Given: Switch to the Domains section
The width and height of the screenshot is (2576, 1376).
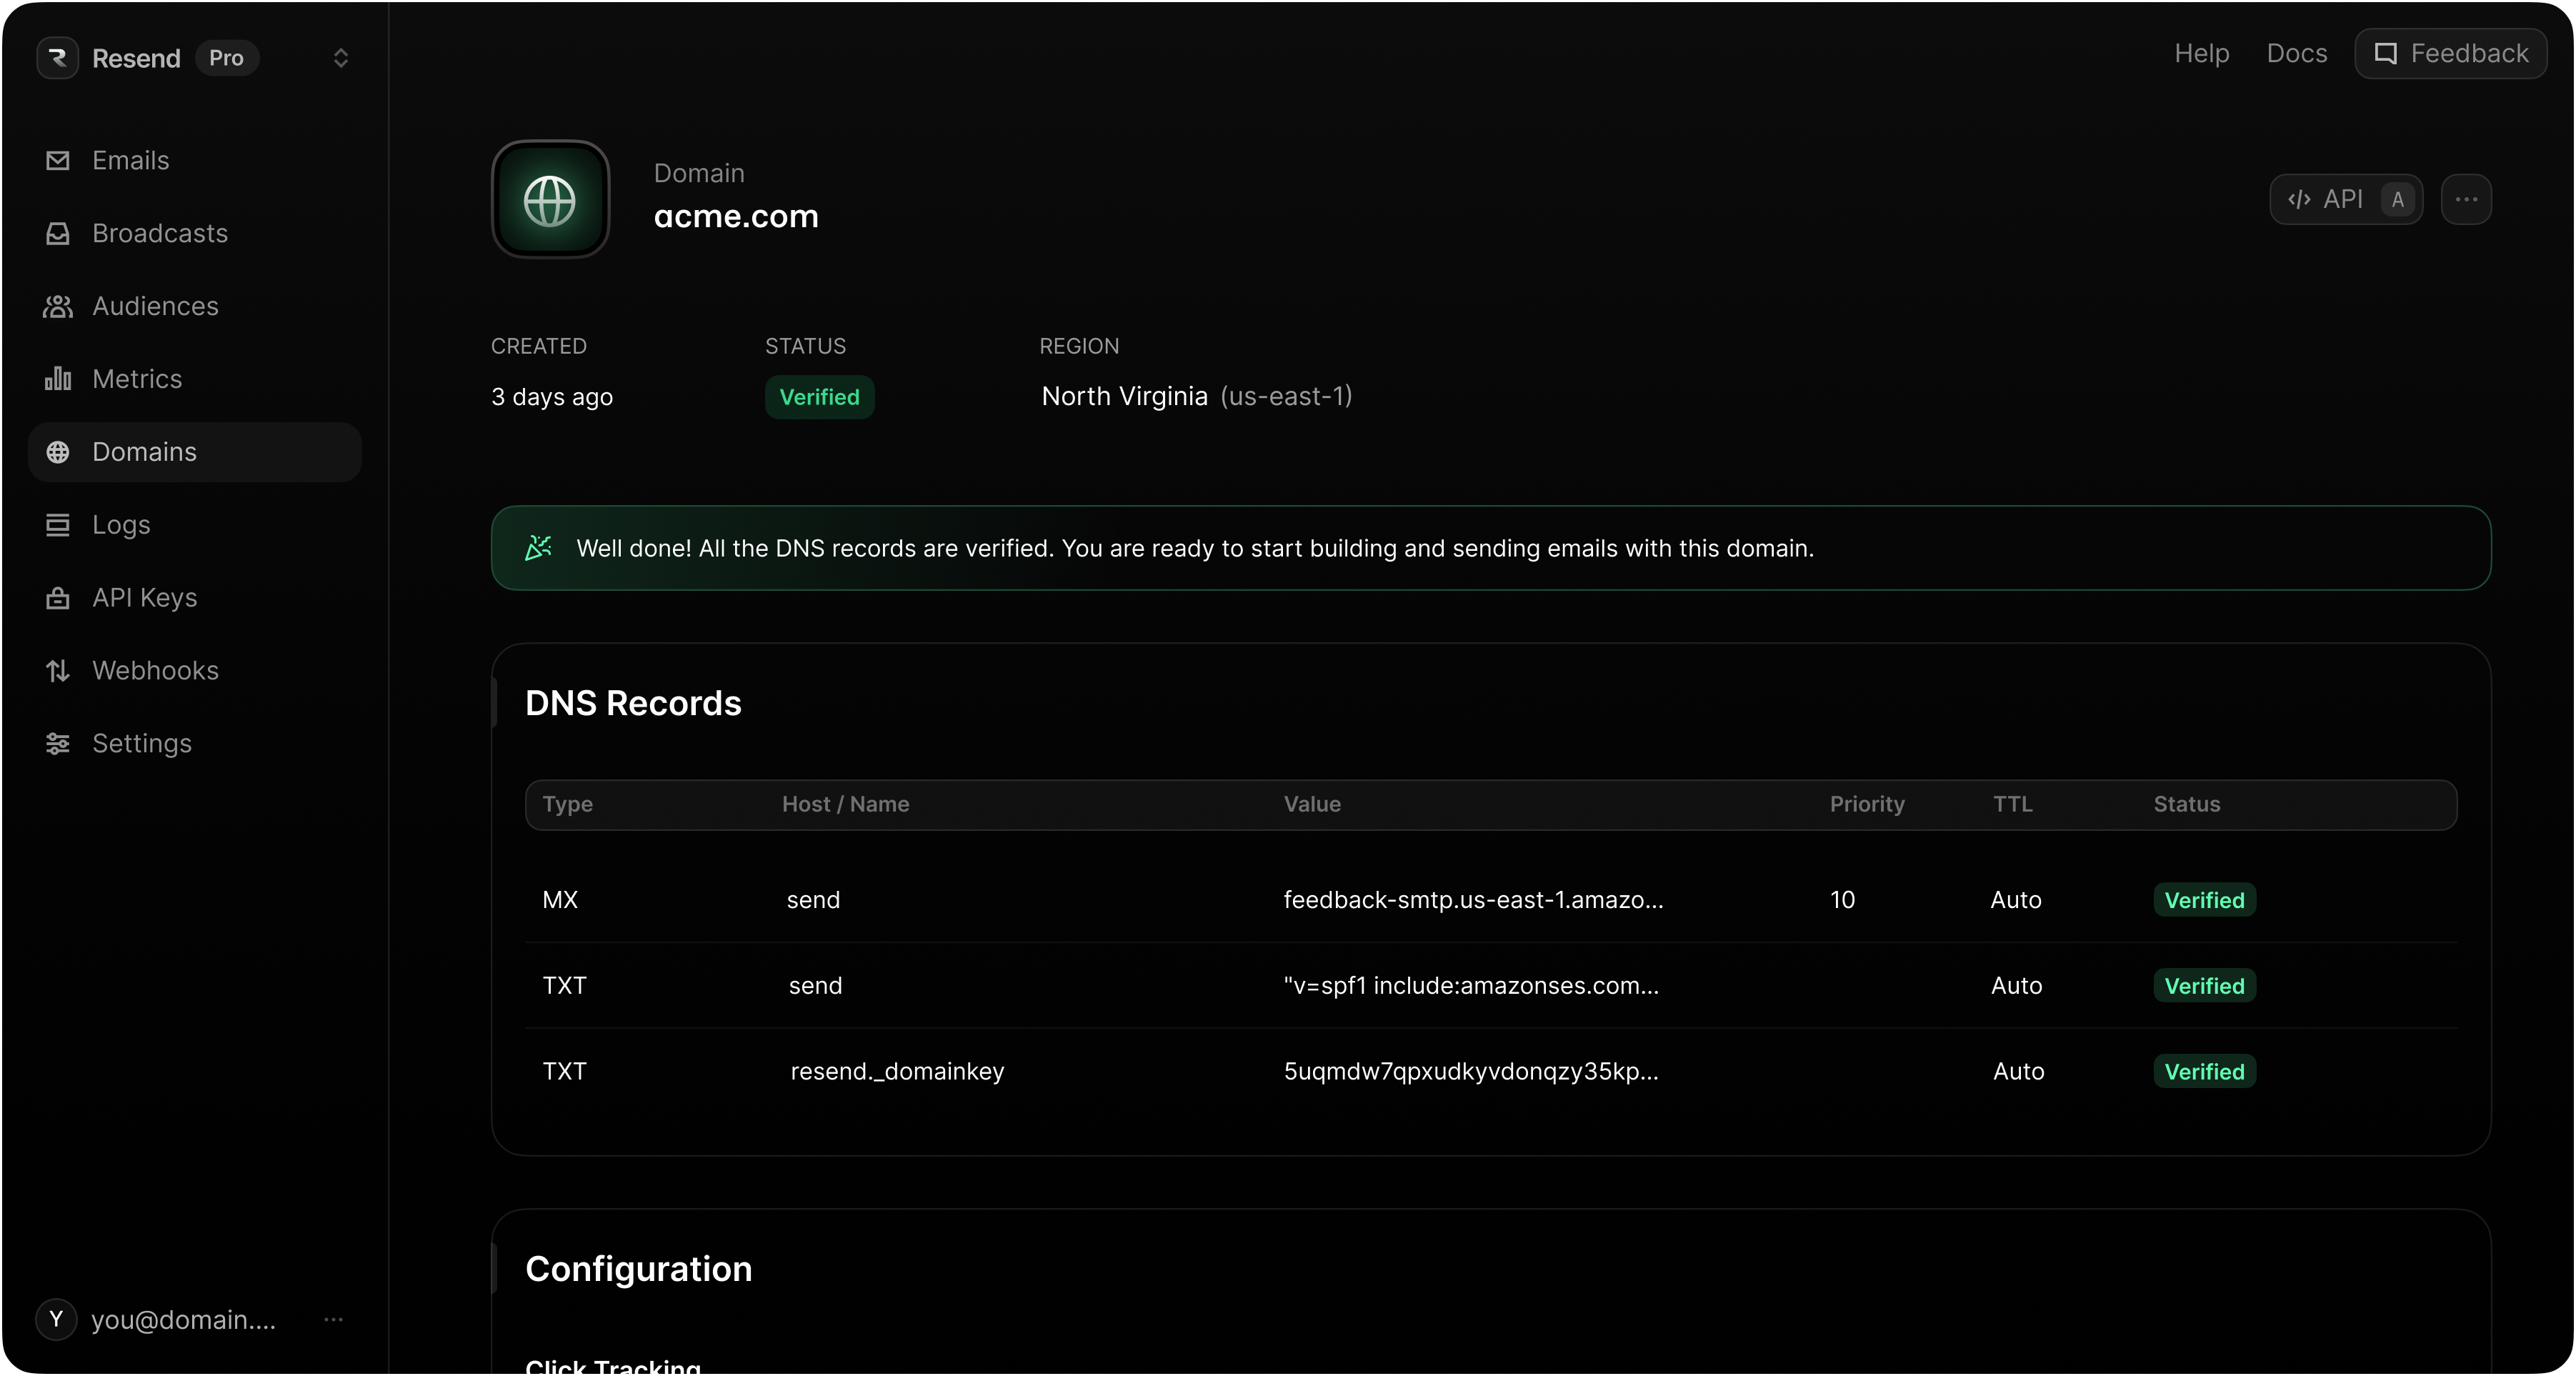Looking at the screenshot, I should pos(144,452).
